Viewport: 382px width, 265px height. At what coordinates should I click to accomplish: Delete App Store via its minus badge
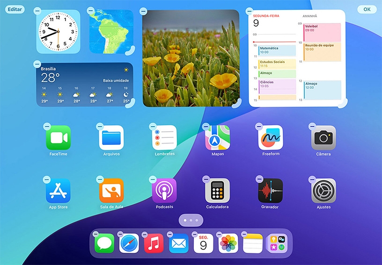click(46, 179)
